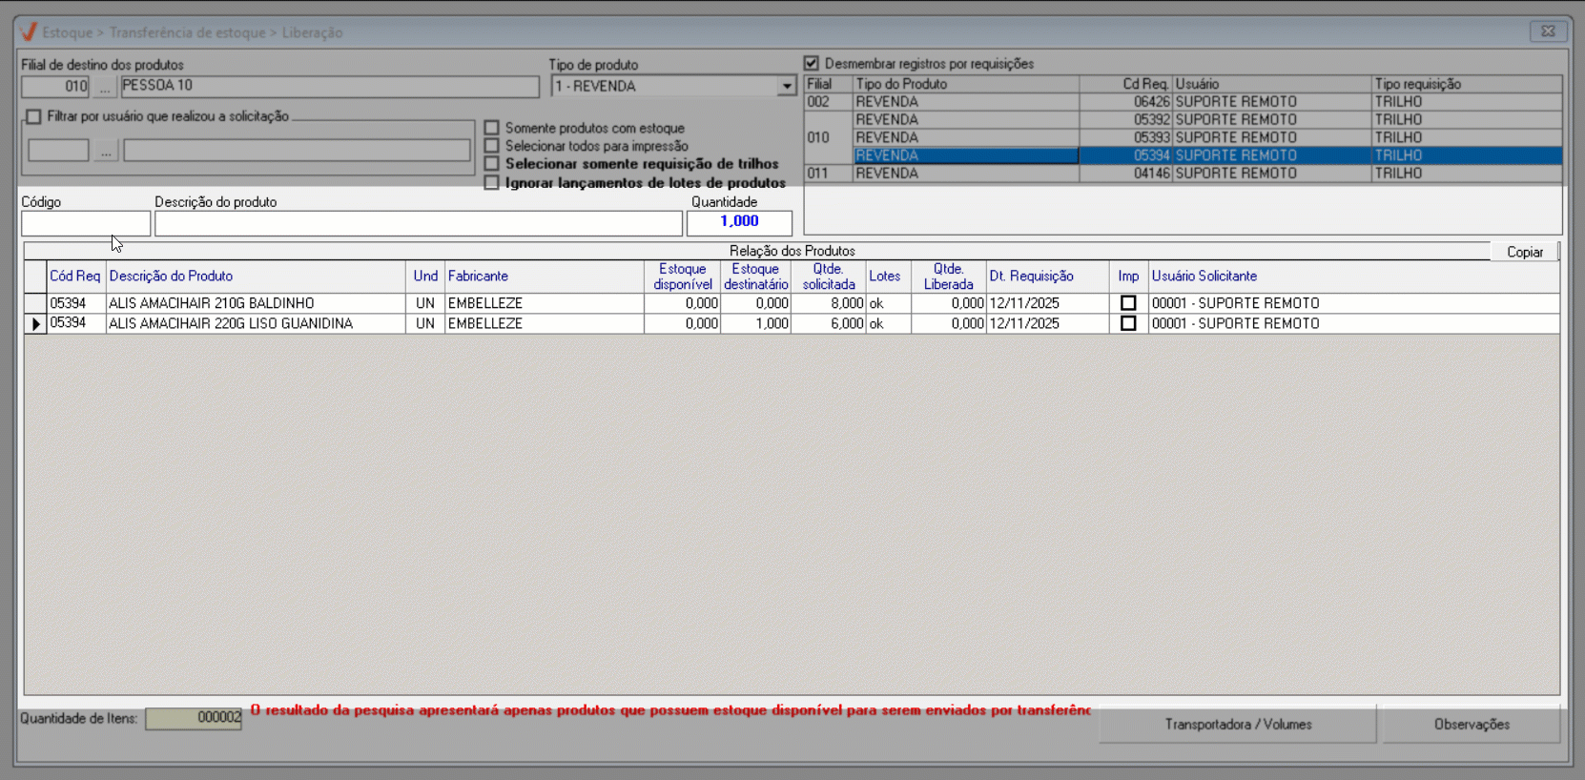Check Selecionar todos para impressão
This screenshot has width=1585, height=780.
point(492,146)
